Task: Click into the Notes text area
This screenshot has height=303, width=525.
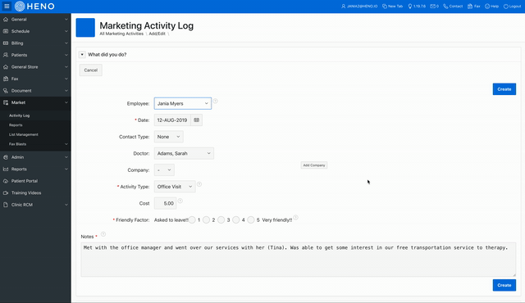Action: click(298, 260)
